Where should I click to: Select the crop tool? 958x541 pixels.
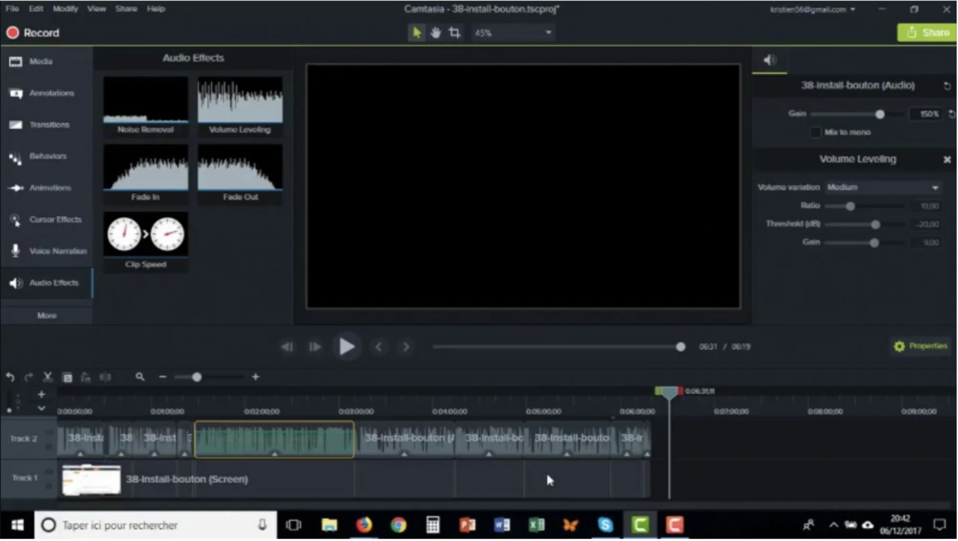pos(455,32)
